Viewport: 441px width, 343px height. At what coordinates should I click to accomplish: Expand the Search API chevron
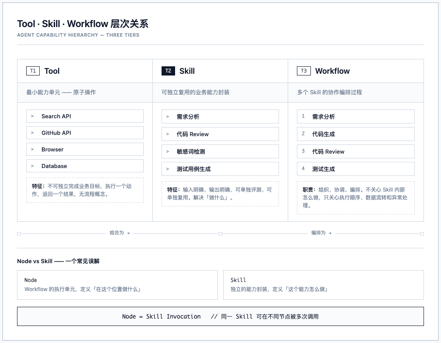tap(32, 116)
